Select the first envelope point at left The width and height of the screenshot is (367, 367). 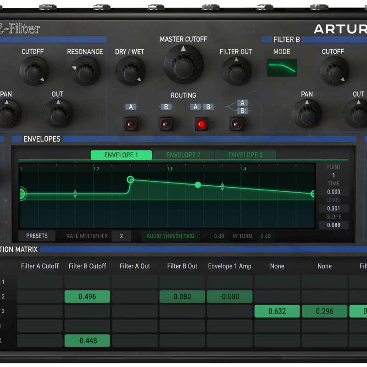(x=22, y=194)
